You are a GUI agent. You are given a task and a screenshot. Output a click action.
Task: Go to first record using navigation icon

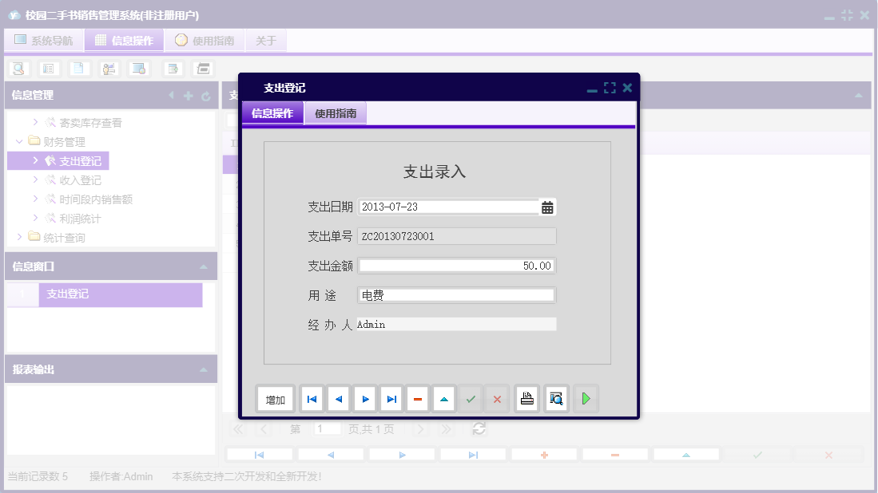(312, 398)
